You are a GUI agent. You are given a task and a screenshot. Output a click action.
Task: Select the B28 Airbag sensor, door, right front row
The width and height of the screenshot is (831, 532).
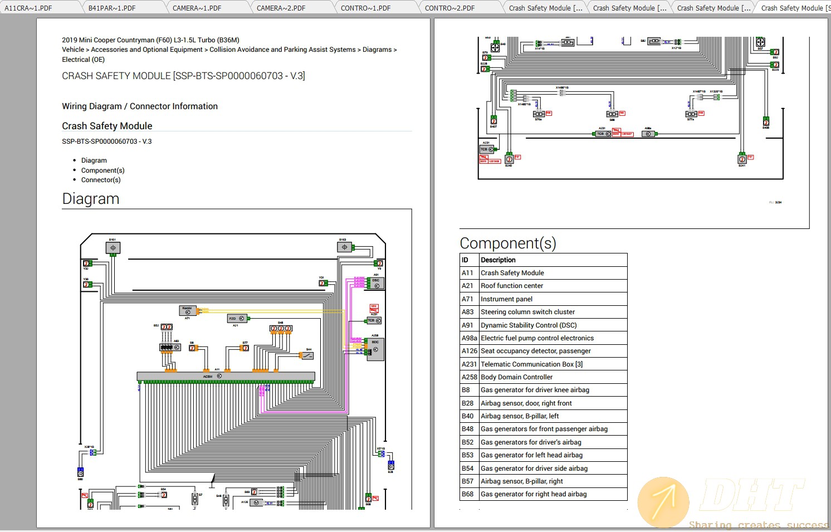pos(544,403)
